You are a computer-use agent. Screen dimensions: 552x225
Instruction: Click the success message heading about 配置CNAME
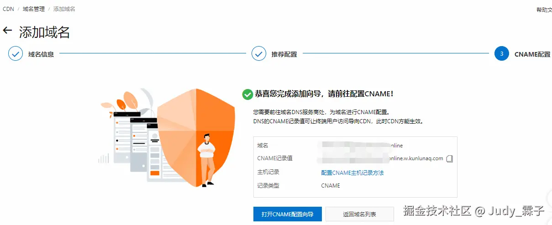click(324, 94)
